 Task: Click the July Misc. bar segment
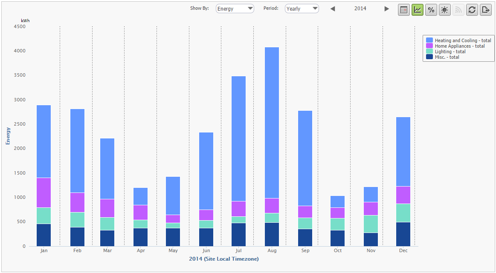(x=238, y=235)
